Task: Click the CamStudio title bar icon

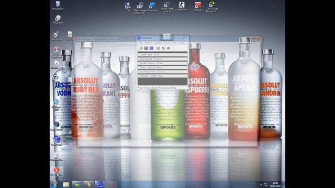Action: [x=139, y=38]
